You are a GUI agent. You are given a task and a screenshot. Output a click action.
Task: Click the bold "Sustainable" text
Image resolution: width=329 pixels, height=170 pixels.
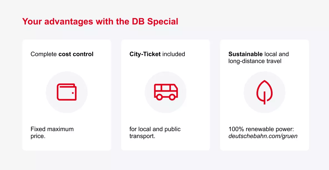point(245,54)
